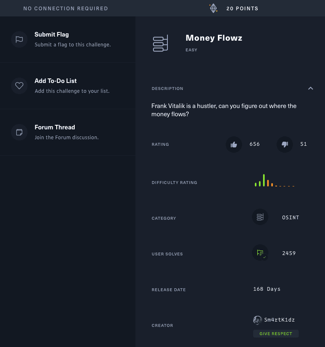This screenshot has width=325, height=347.
Task: Click 'Join the Forum discussion.' subtitle
Action: [66, 138]
